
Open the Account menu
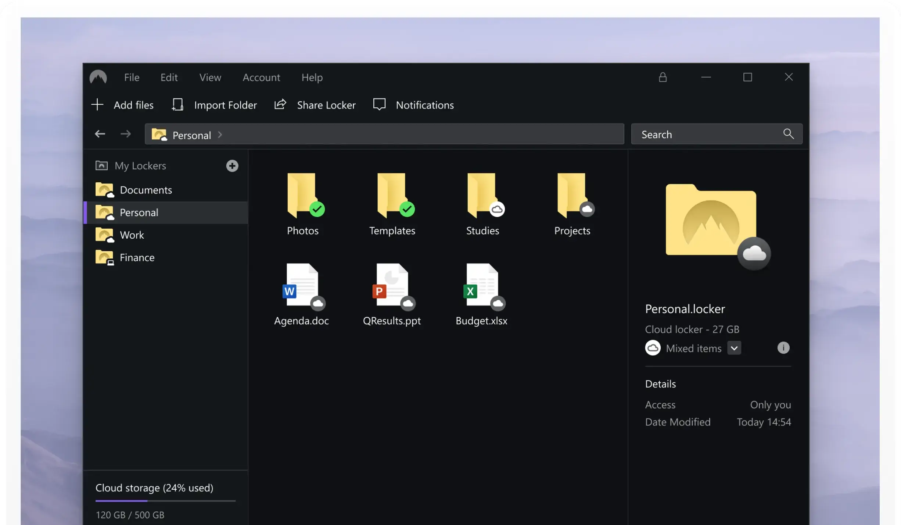point(261,77)
